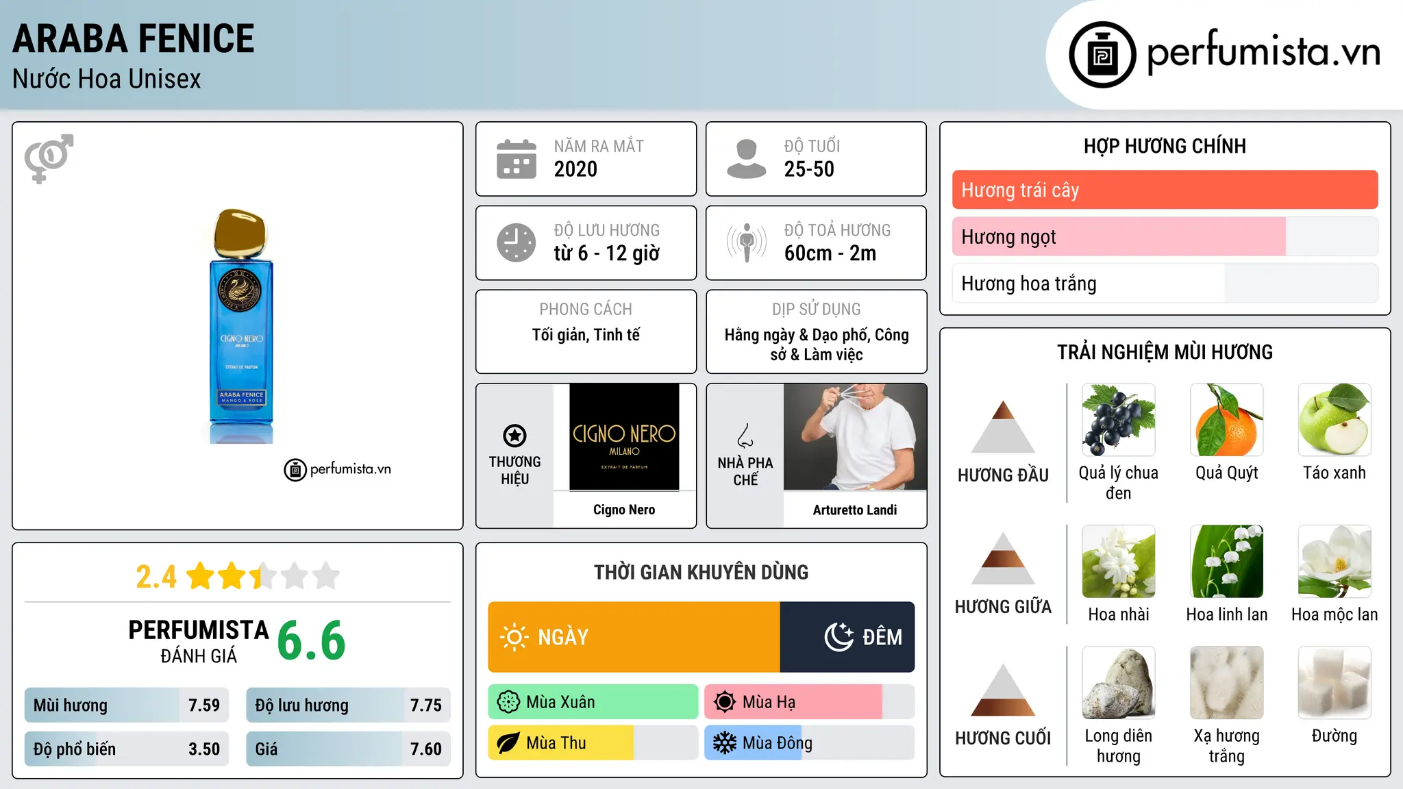This screenshot has width=1403, height=789.
Task: Click the Độ phổ biến score bar
Action: 127,749
